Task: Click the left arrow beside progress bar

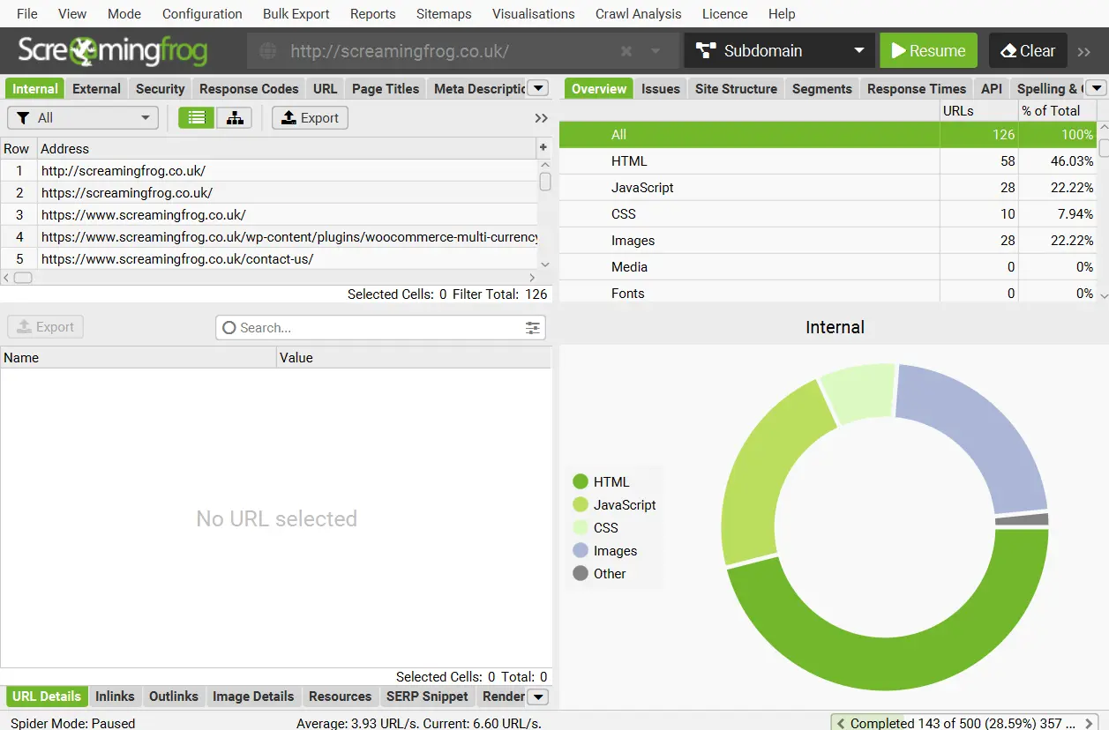Action: click(840, 723)
